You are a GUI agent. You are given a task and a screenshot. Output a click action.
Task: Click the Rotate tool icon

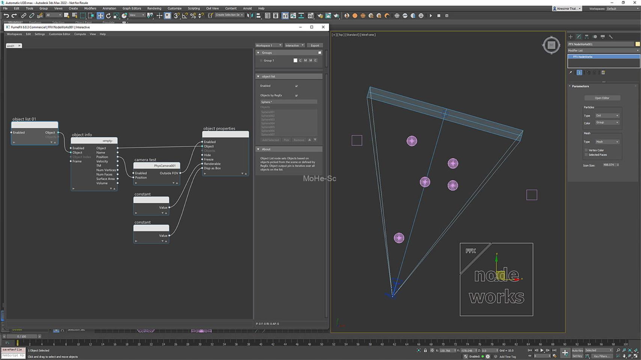[x=108, y=15]
